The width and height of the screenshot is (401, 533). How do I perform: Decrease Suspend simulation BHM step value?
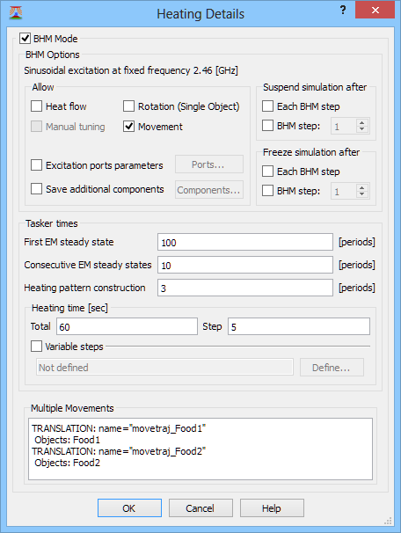click(x=362, y=129)
